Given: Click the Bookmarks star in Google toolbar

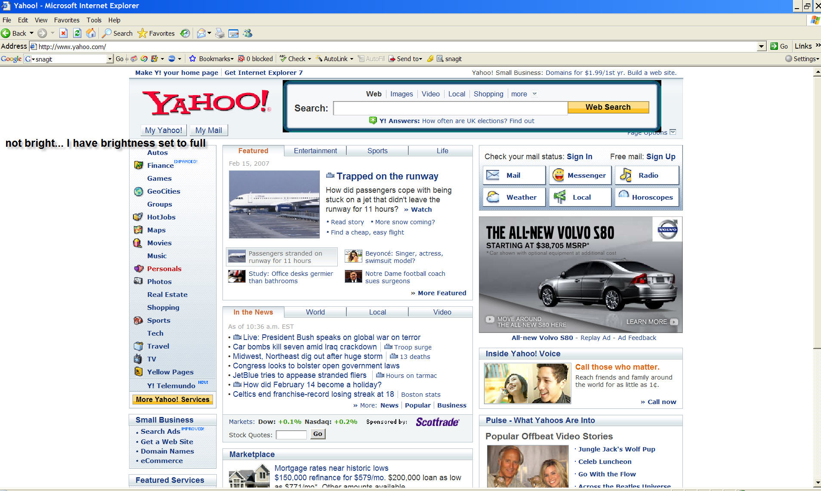Looking at the screenshot, I should point(193,59).
